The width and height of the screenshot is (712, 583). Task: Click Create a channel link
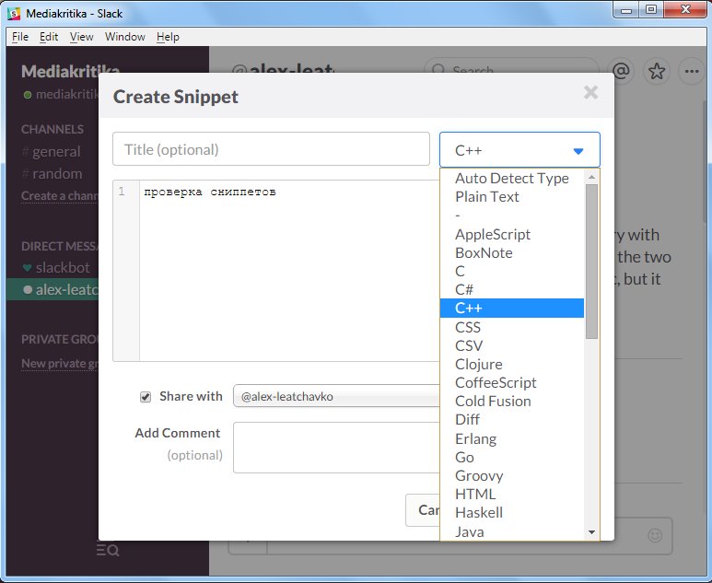[60, 195]
